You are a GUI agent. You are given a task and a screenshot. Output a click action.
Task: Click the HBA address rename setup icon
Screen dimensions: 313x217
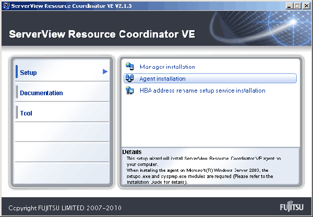click(x=130, y=90)
